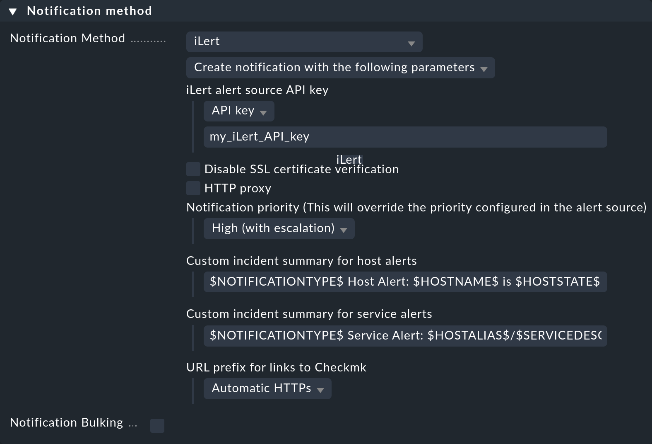The height and width of the screenshot is (444, 652).
Task: Open 'Create notification with the following parameters' dropdown
Action: (x=340, y=68)
